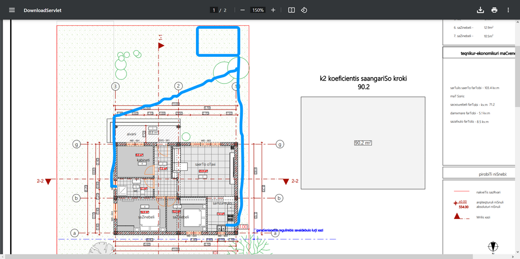Click the '7. saZinebeli - 10.5m²' row
This screenshot has height=259, width=520.
coord(473,36)
